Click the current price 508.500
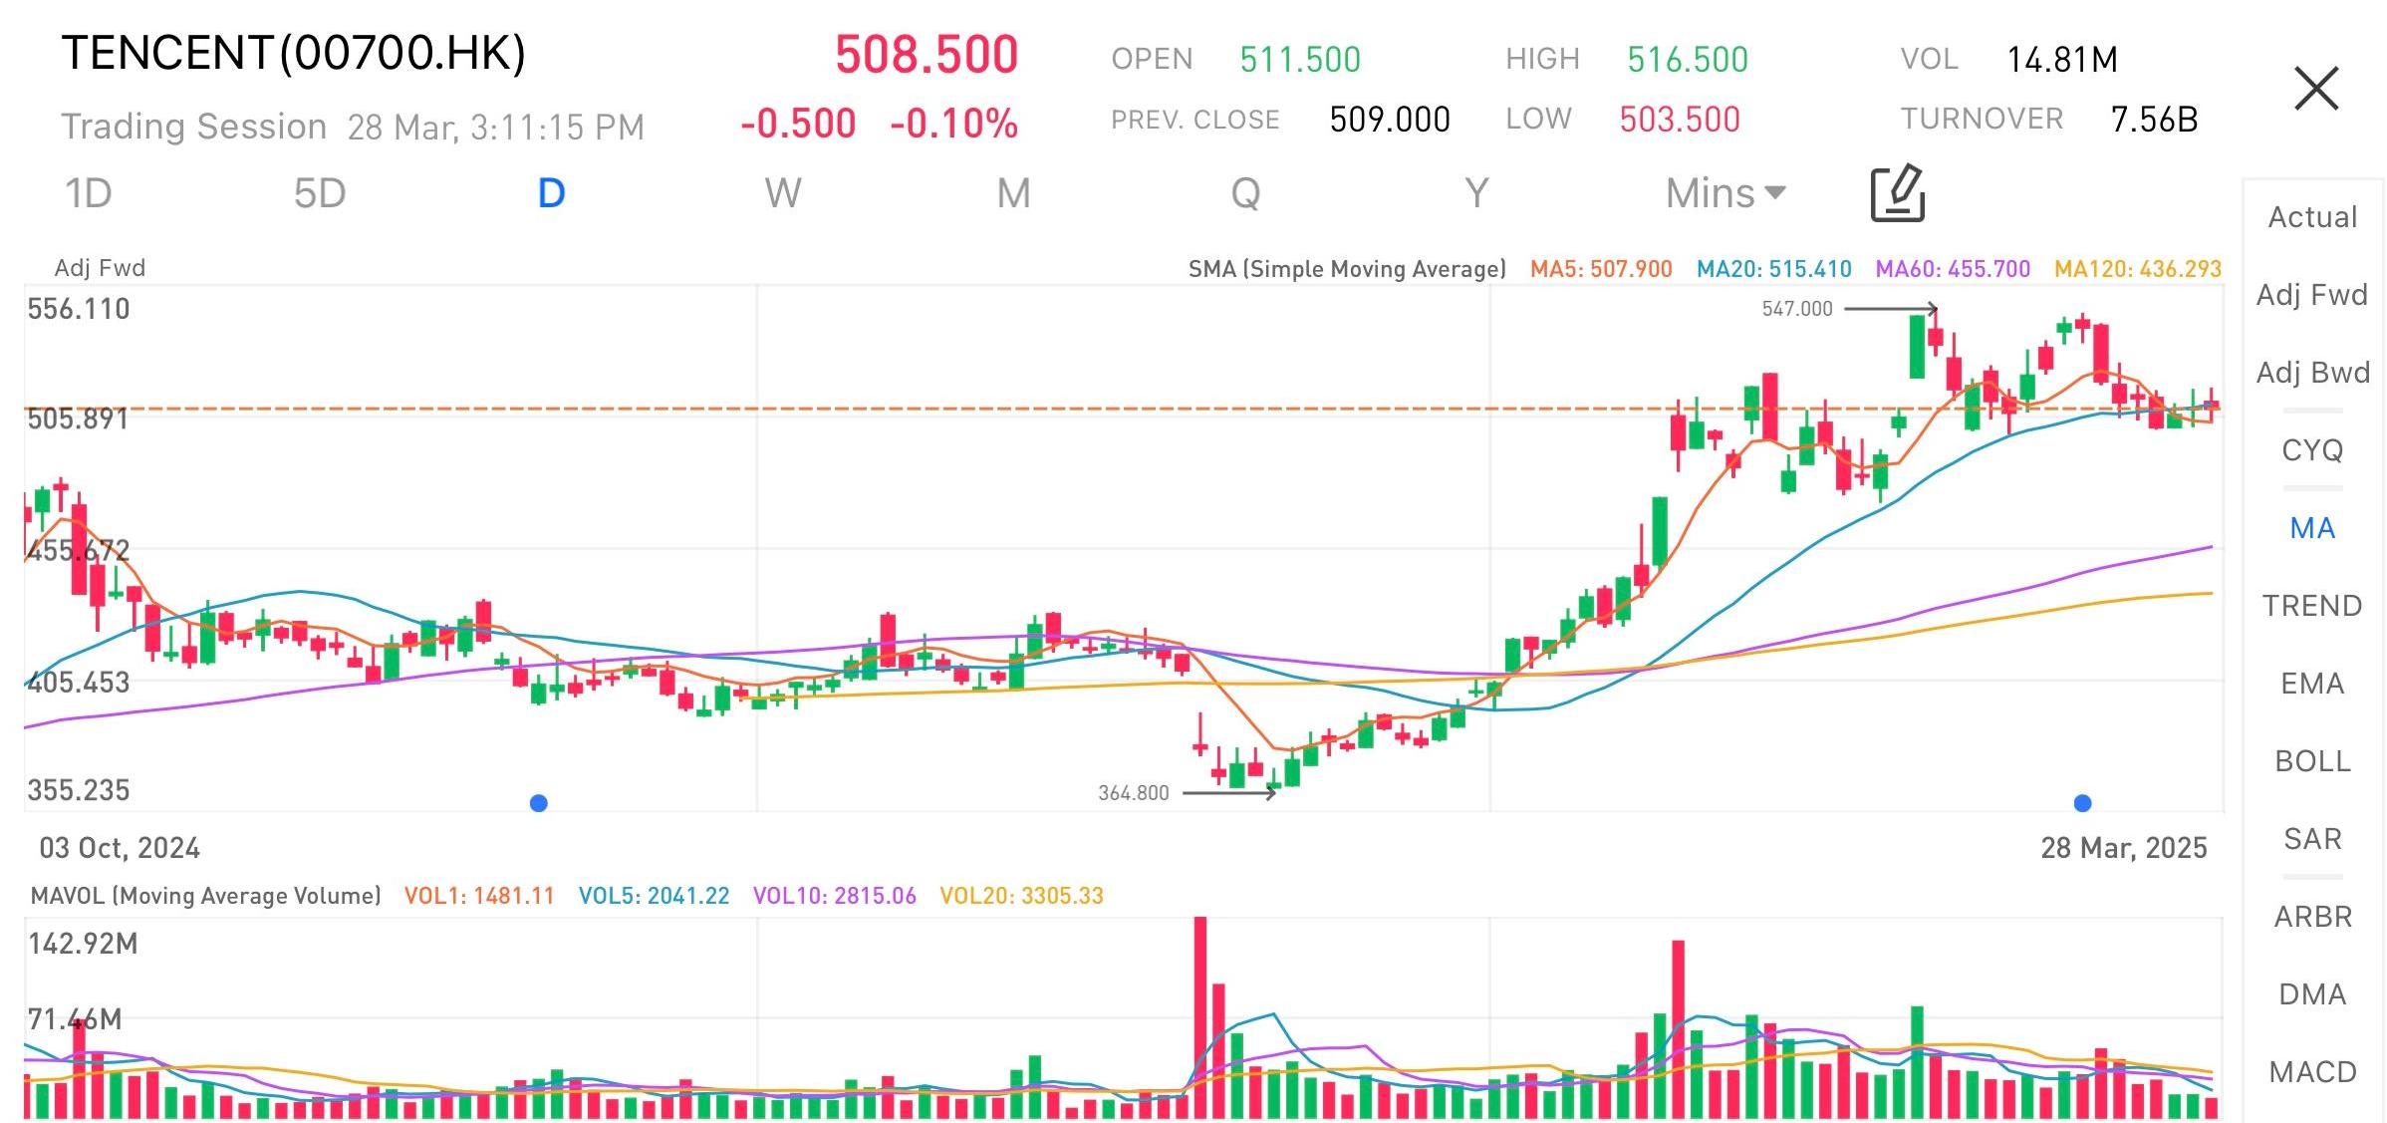The width and height of the screenshot is (2387, 1123). pos(927,55)
